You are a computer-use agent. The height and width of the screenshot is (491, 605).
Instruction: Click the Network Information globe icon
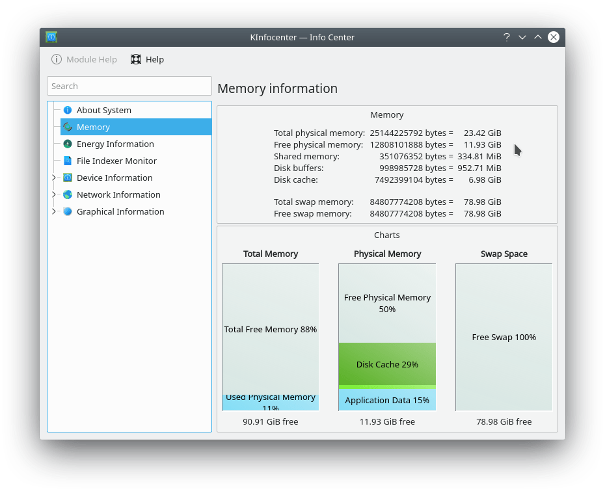(68, 194)
